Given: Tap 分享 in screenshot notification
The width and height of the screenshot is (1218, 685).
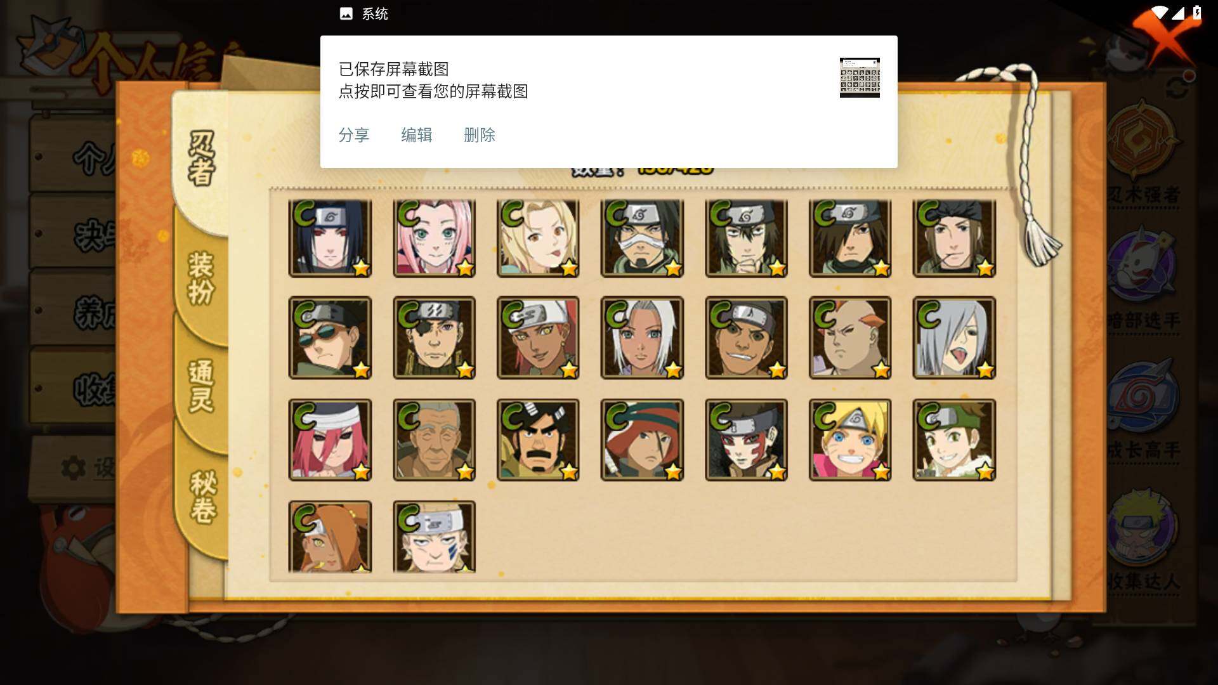Looking at the screenshot, I should coord(354,135).
